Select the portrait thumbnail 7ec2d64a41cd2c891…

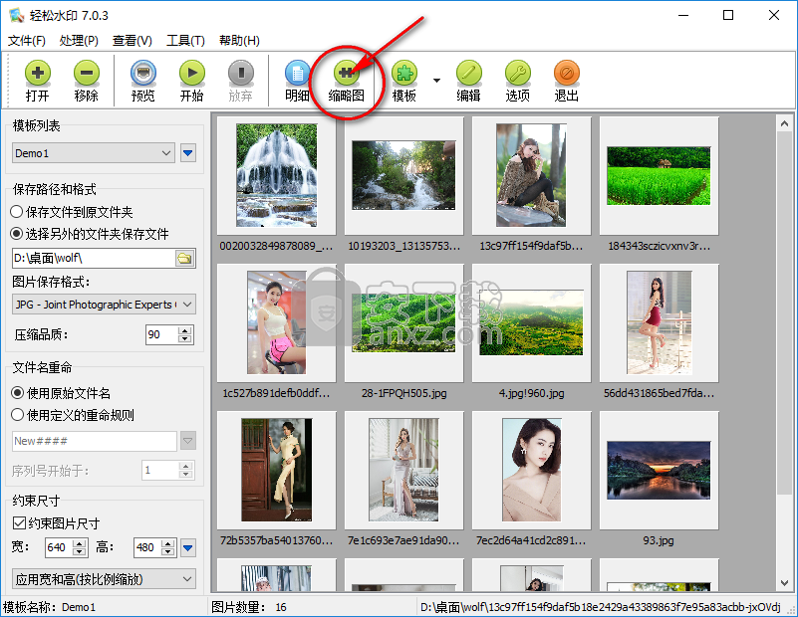(x=531, y=470)
